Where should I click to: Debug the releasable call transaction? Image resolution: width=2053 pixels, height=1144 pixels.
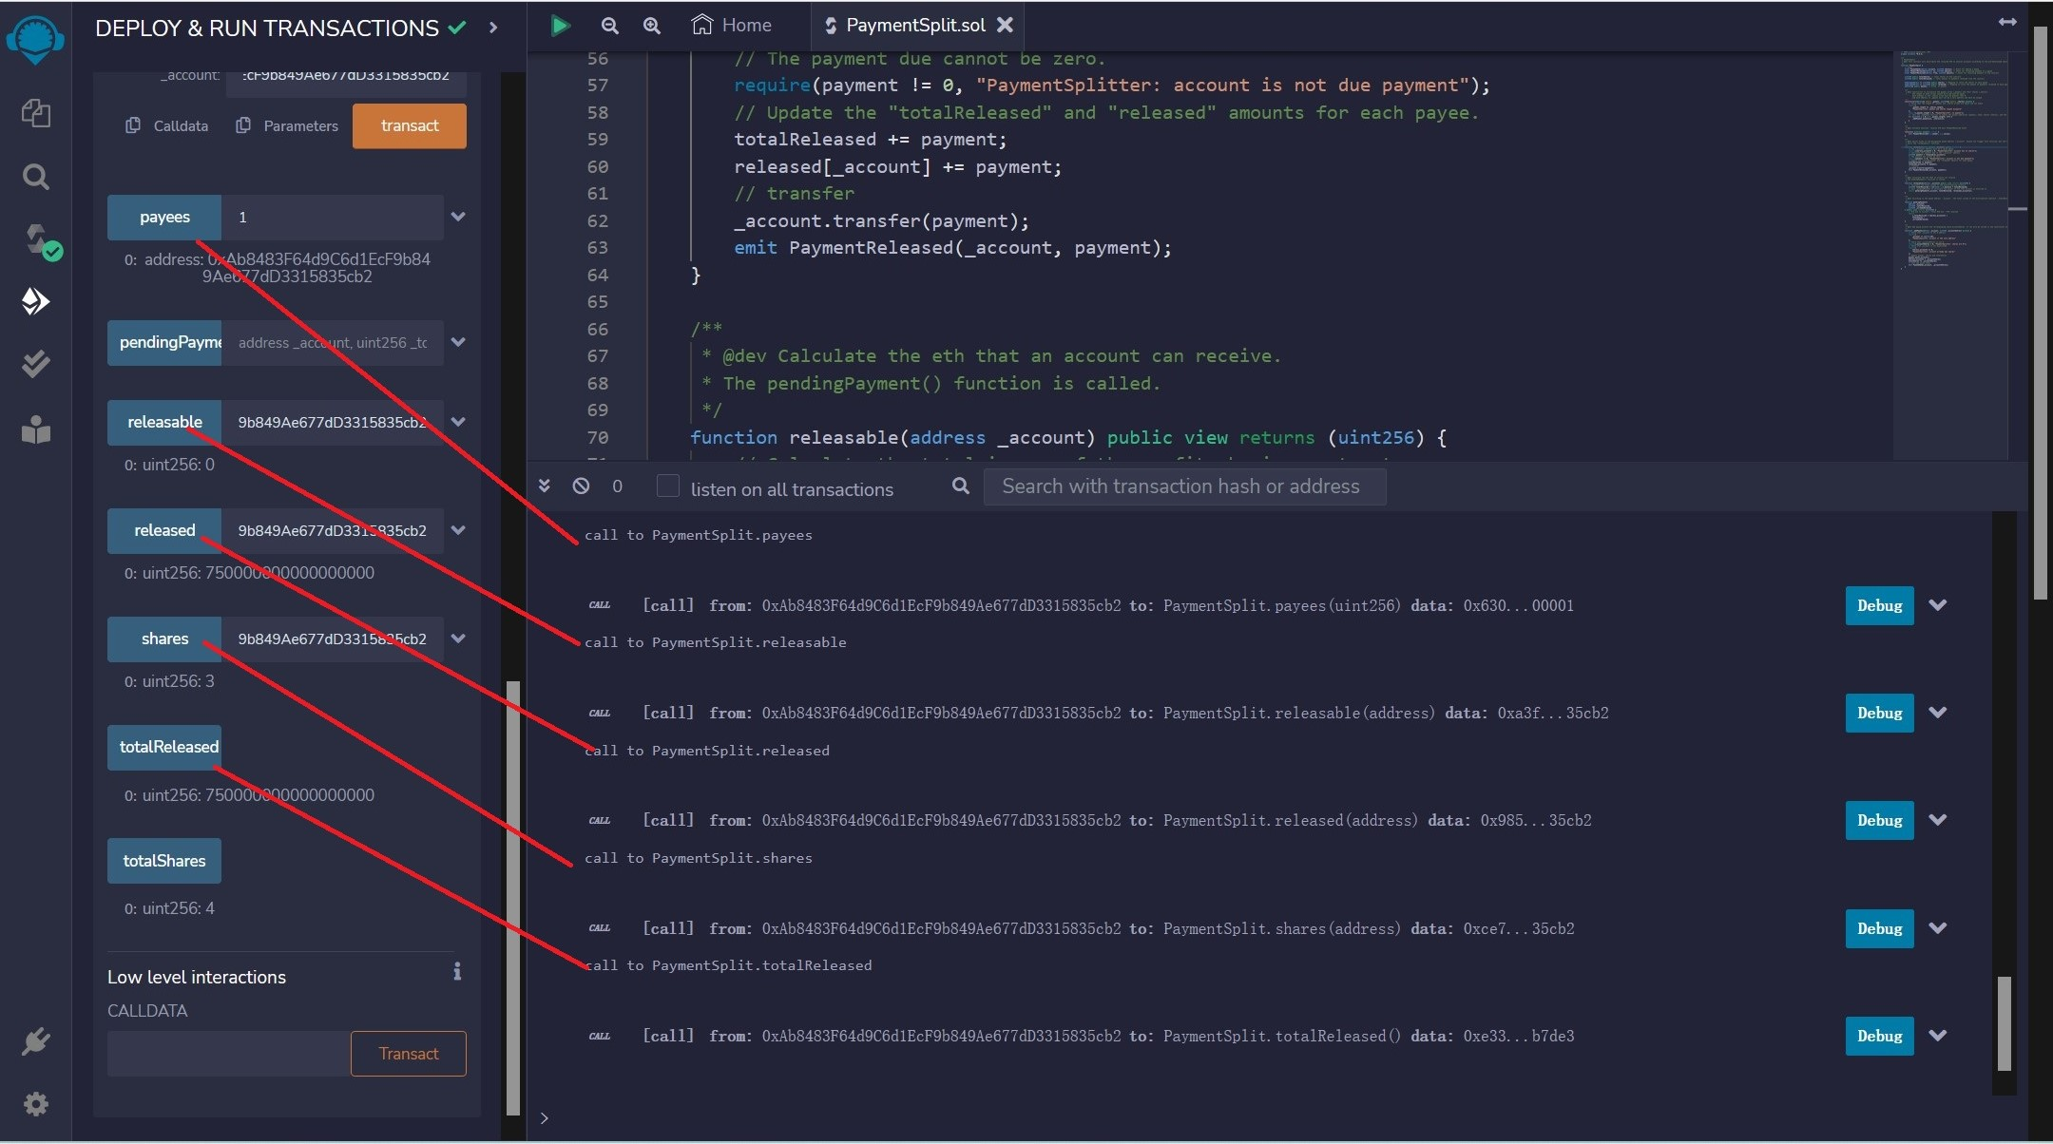coord(1877,713)
